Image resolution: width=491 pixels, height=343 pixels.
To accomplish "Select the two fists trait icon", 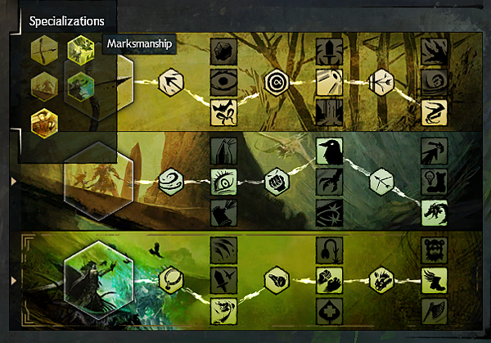I will tap(329, 280).
